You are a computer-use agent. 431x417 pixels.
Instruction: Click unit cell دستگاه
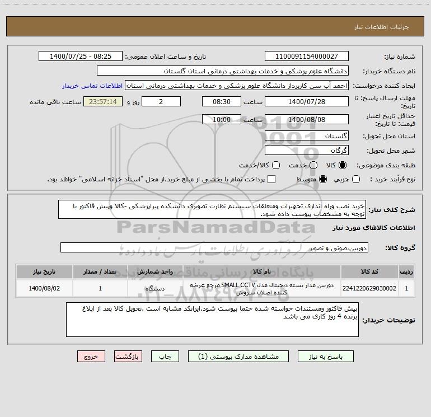pos(155,288)
